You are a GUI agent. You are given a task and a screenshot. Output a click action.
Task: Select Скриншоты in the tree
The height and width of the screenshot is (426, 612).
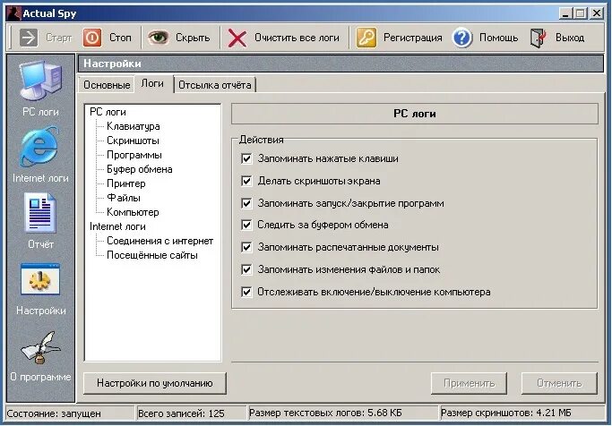coord(133,141)
